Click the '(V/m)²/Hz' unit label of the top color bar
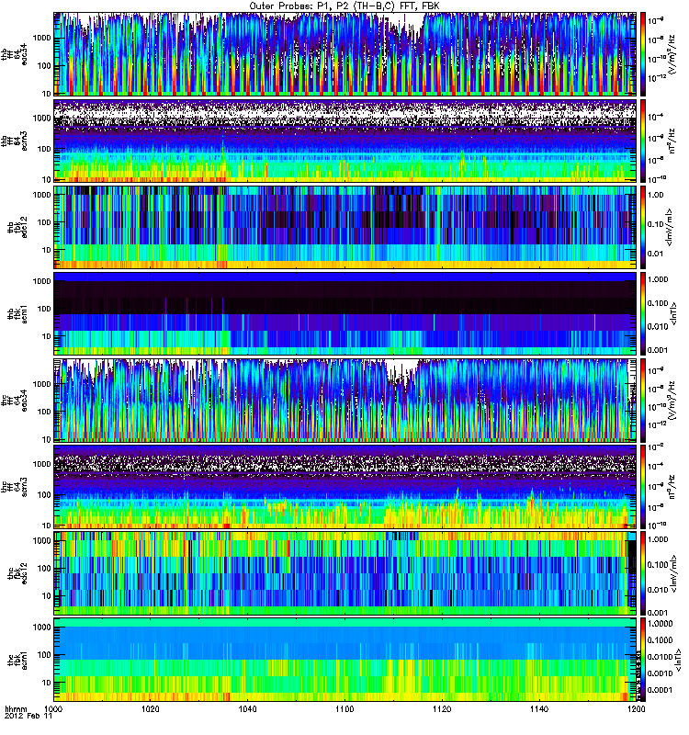Image resolution: width=689 pixels, height=735 pixels. click(672, 54)
